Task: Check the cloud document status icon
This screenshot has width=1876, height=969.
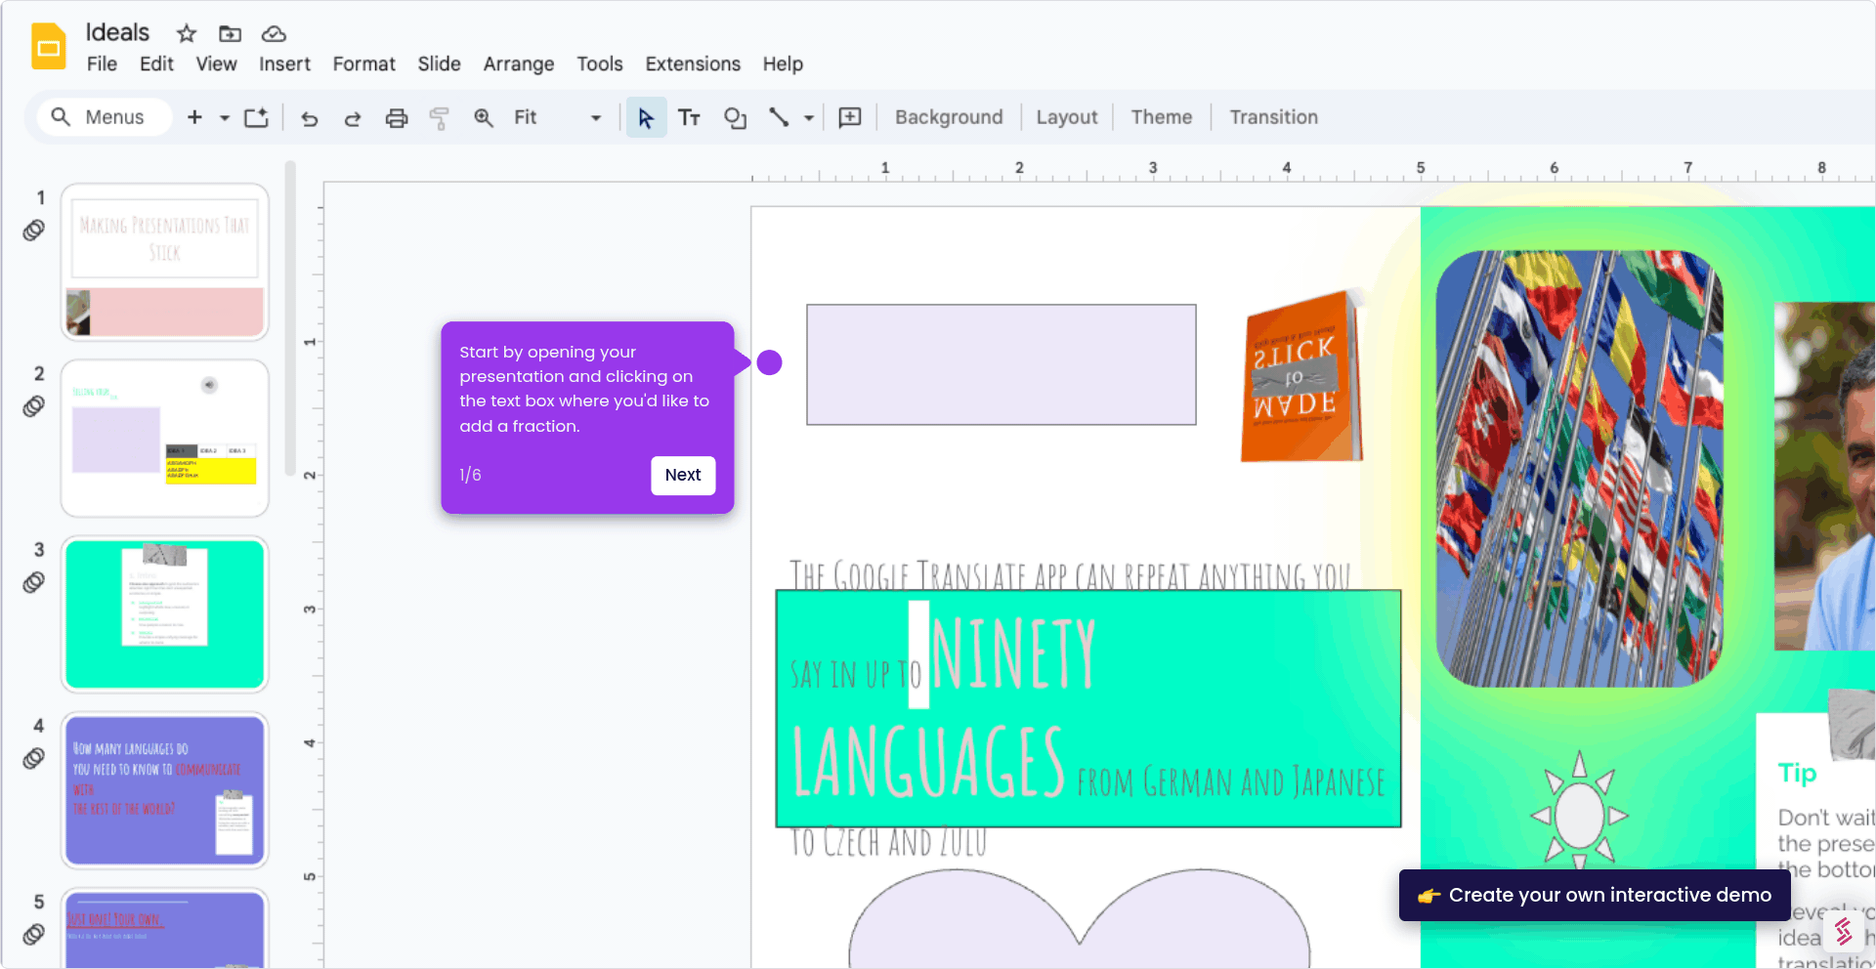Action: pyautogui.click(x=274, y=34)
